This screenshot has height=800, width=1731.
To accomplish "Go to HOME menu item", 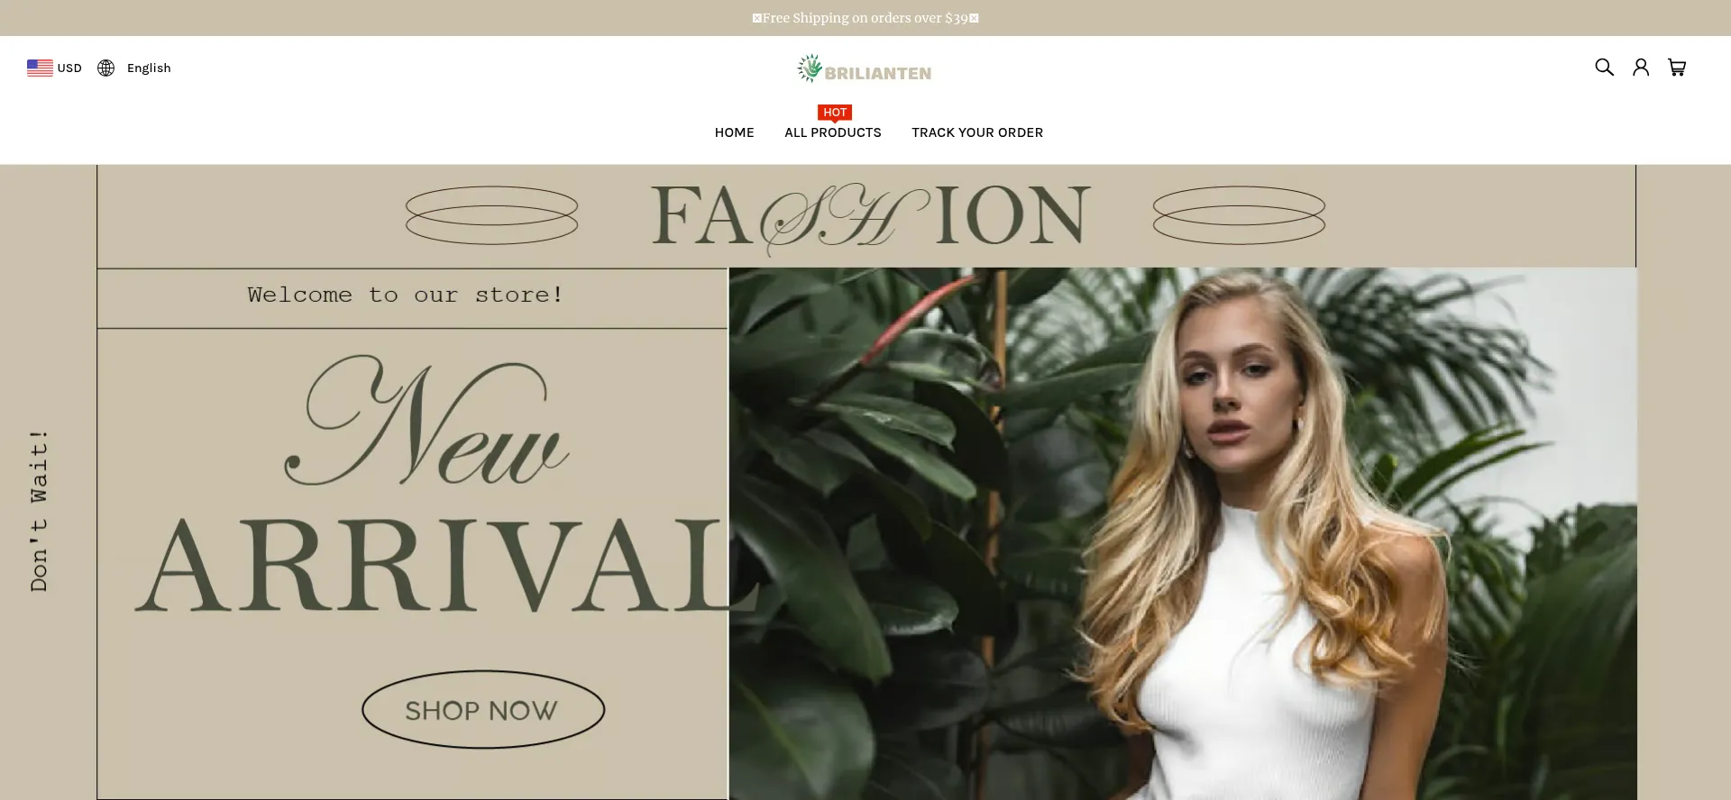I will tap(734, 132).
